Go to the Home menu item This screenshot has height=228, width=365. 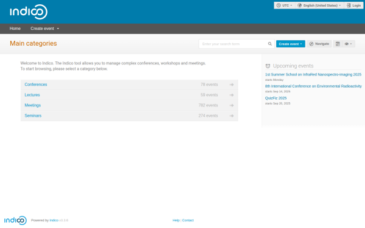tap(15, 29)
